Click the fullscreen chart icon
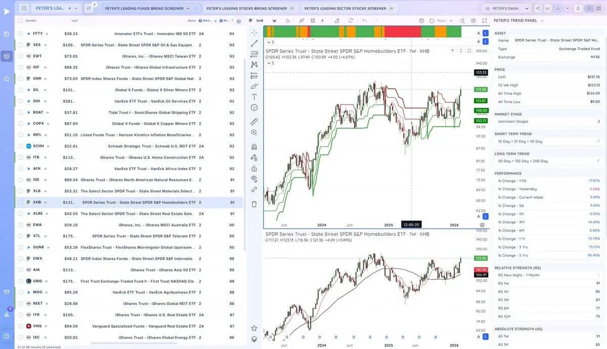The height and width of the screenshot is (349, 607). [x=484, y=21]
